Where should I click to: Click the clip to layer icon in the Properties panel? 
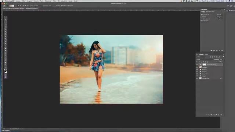tap(211, 51)
